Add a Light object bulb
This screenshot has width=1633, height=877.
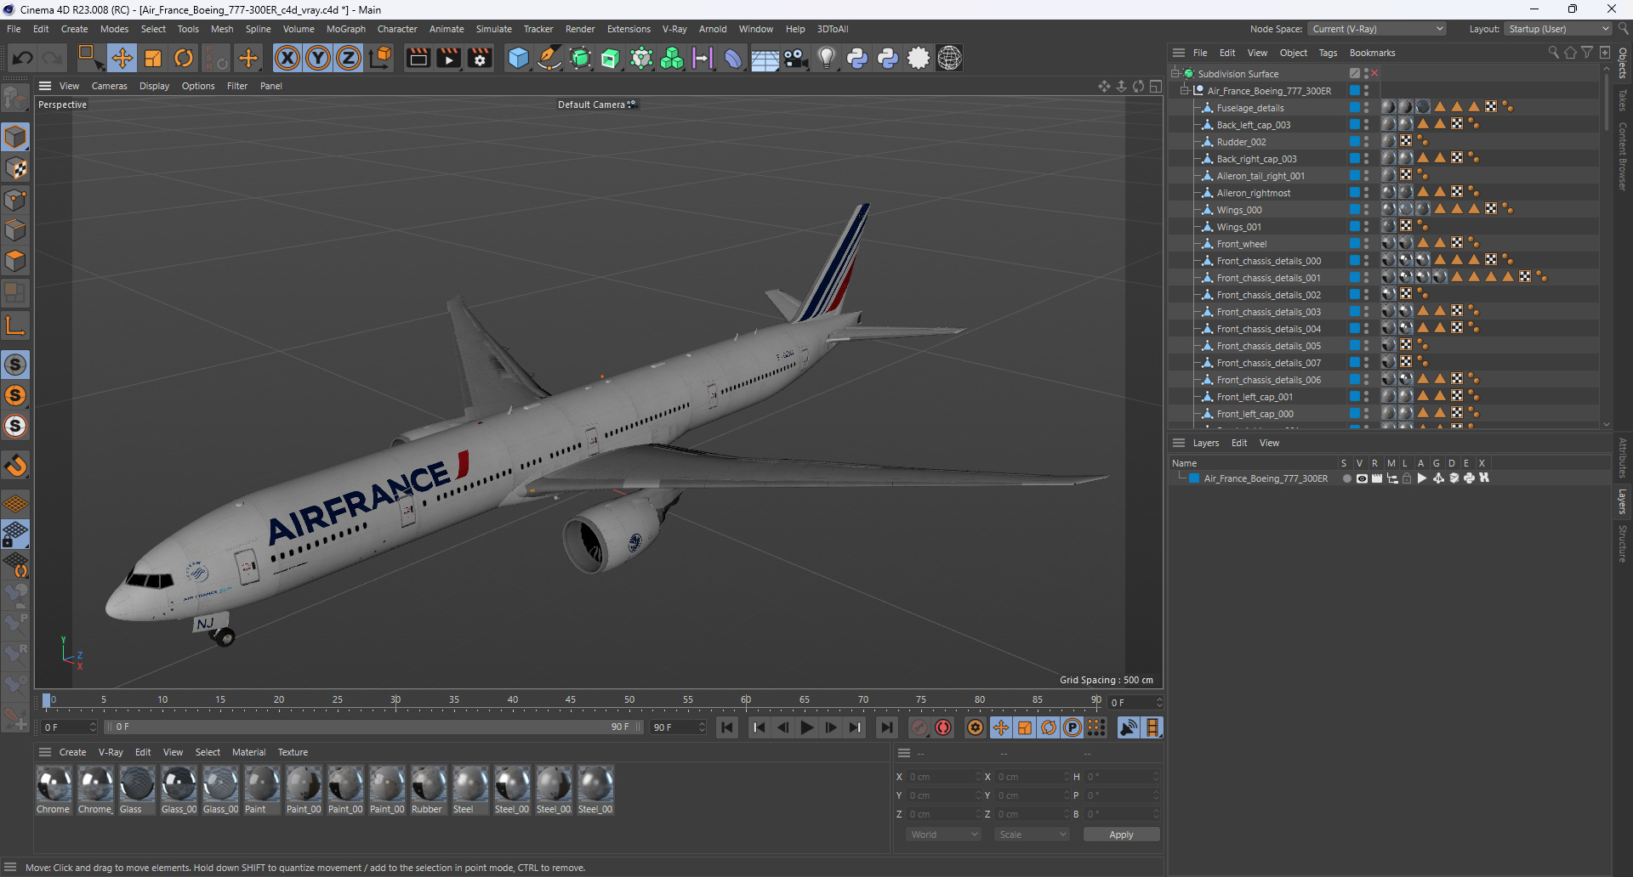pyautogui.click(x=827, y=58)
